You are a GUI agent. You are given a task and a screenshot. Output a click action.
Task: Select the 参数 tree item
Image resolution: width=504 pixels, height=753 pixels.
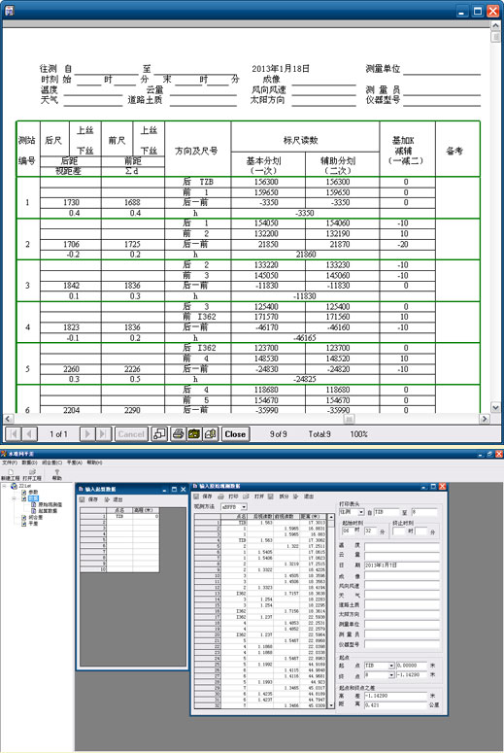click(33, 493)
